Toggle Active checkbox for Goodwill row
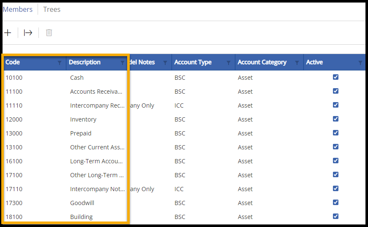368x227 pixels. coord(336,203)
